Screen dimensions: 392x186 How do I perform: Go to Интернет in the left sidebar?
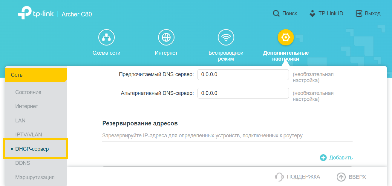point(27,106)
